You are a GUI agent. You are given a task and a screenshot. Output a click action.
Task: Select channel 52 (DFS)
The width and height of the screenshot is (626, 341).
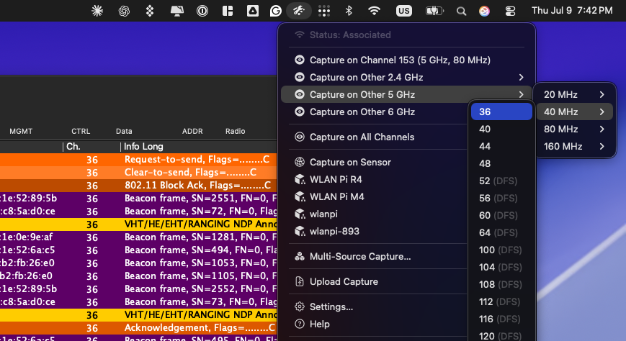[x=501, y=181]
